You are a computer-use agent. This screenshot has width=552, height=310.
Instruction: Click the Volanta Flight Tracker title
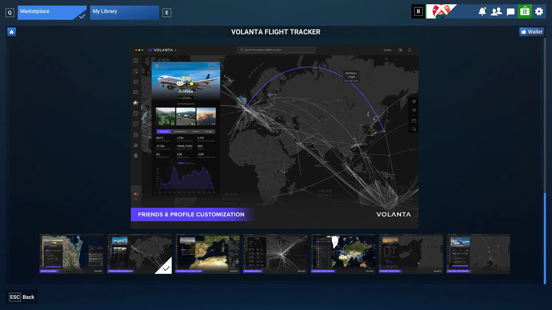[276, 32]
